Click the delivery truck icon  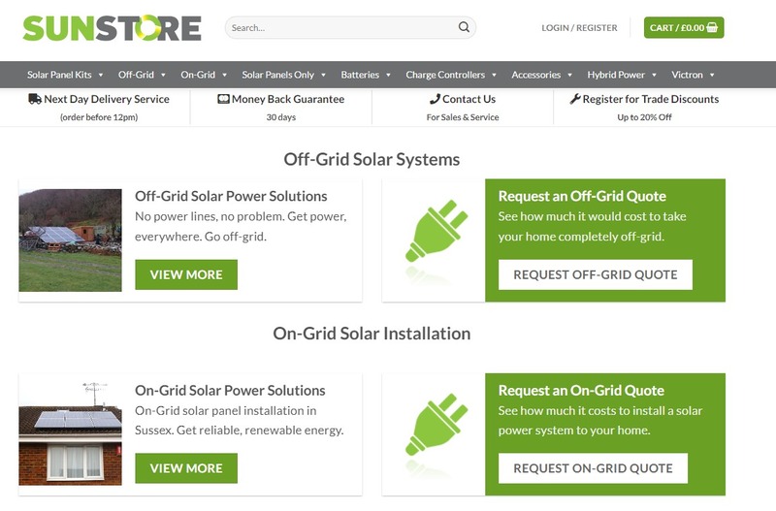tap(35, 99)
